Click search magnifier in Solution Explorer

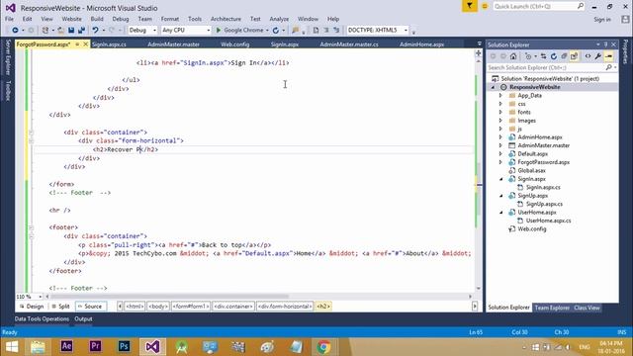tap(609, 67)
